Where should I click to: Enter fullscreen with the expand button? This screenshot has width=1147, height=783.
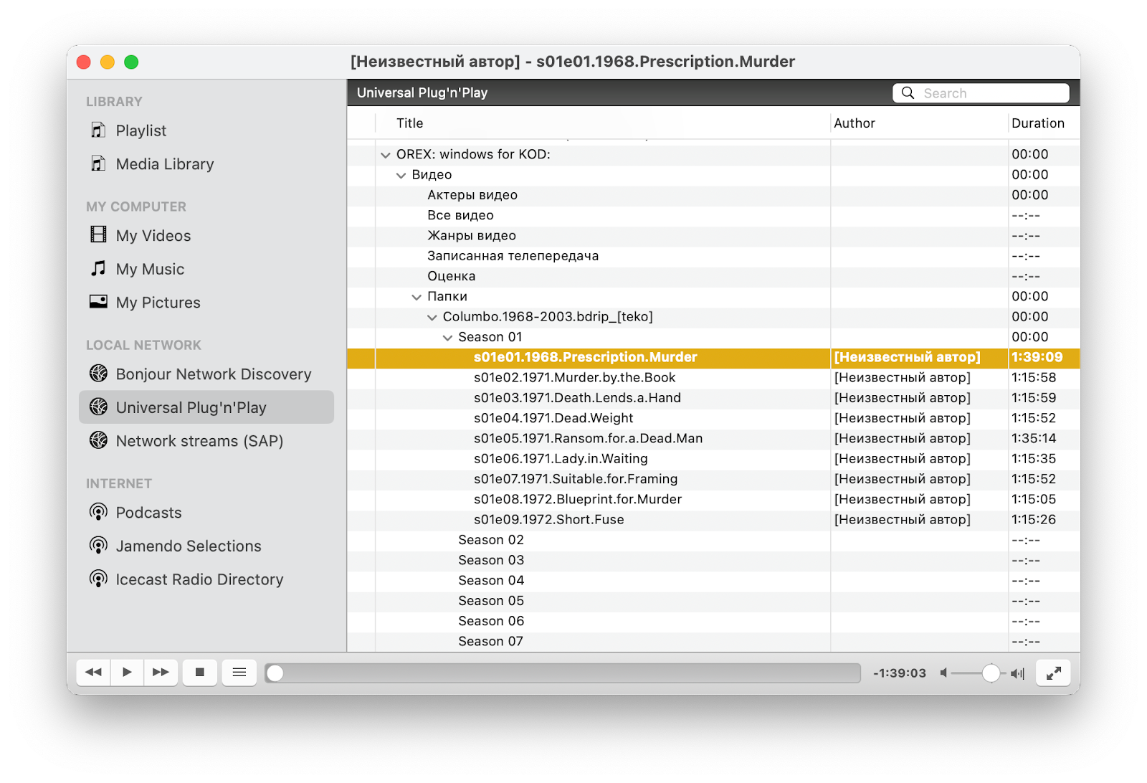1052,672
